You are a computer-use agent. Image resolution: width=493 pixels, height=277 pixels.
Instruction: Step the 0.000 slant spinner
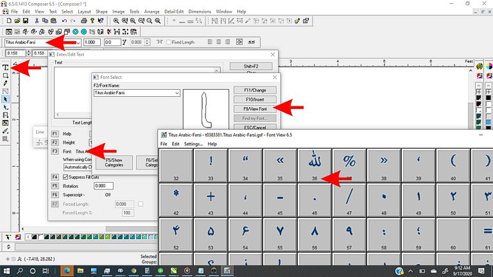click(x=148, y=42)
